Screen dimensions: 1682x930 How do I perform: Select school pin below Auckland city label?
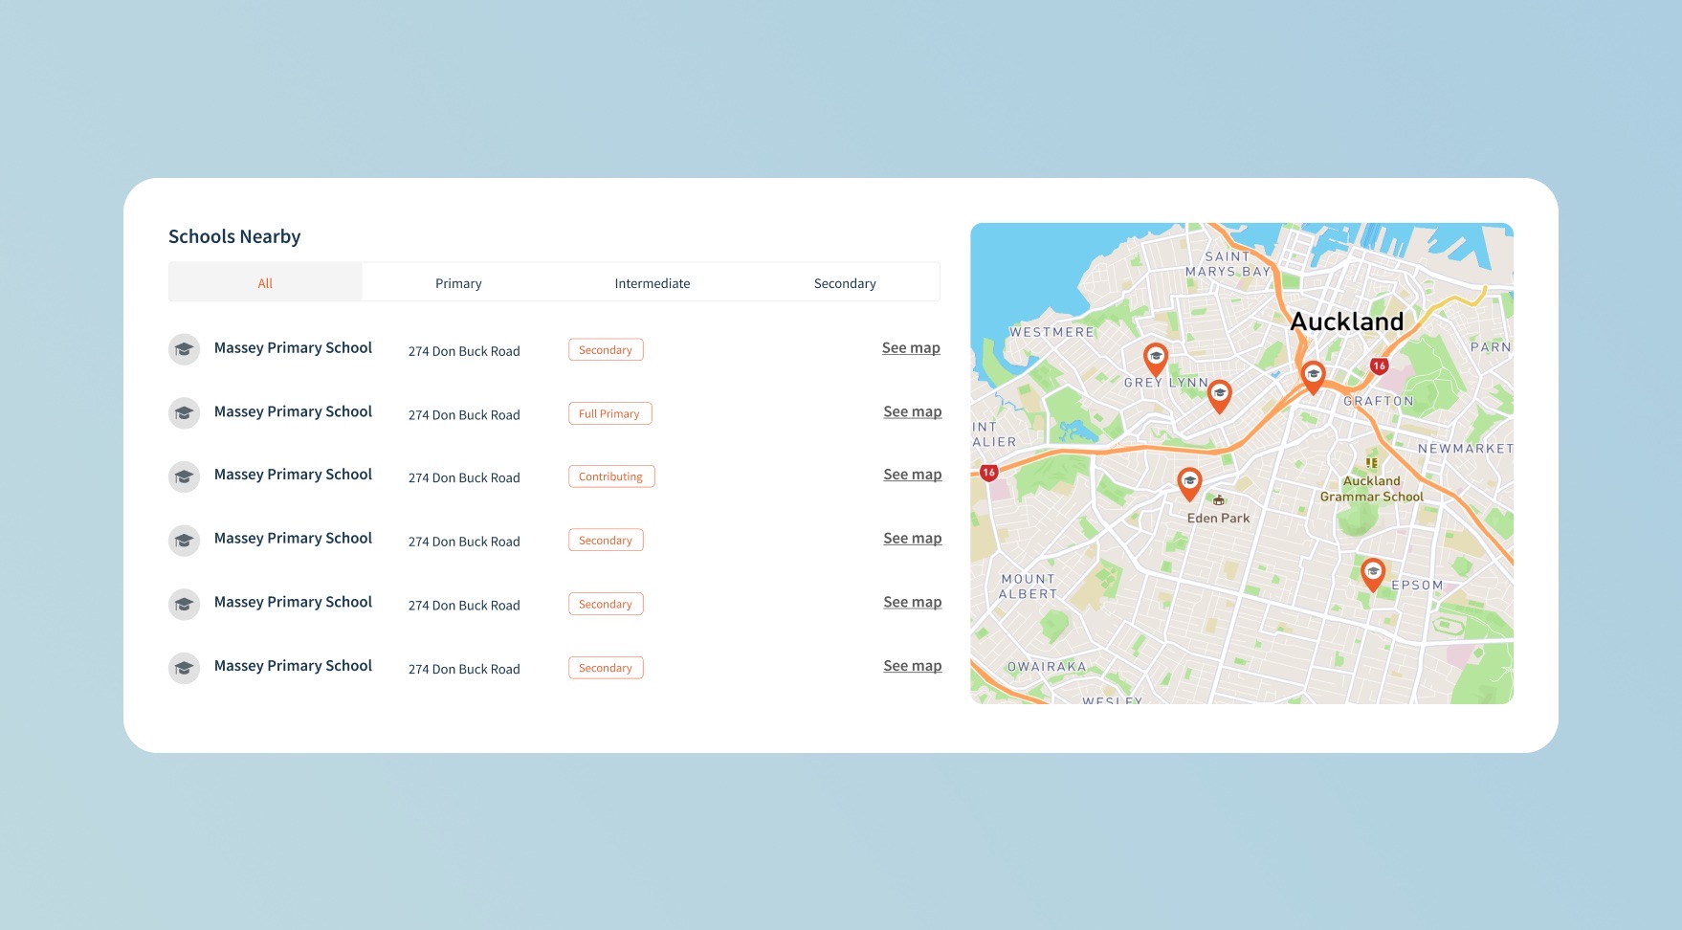coord(1313,377)
